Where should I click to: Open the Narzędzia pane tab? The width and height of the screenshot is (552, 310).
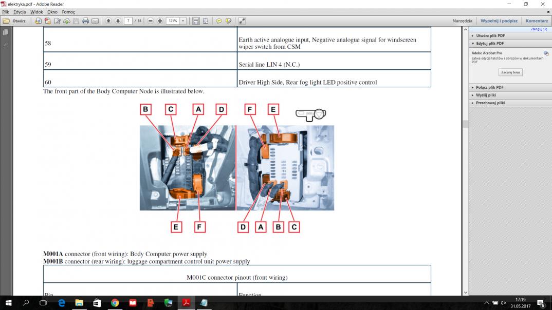click(462, 21)
